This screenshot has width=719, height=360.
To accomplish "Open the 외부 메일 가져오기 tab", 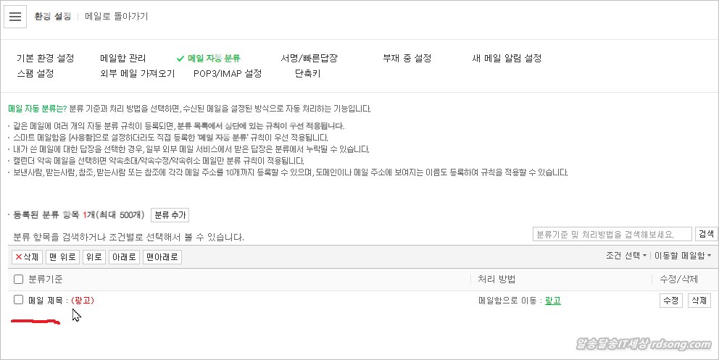I will click(x=138, y=74).
